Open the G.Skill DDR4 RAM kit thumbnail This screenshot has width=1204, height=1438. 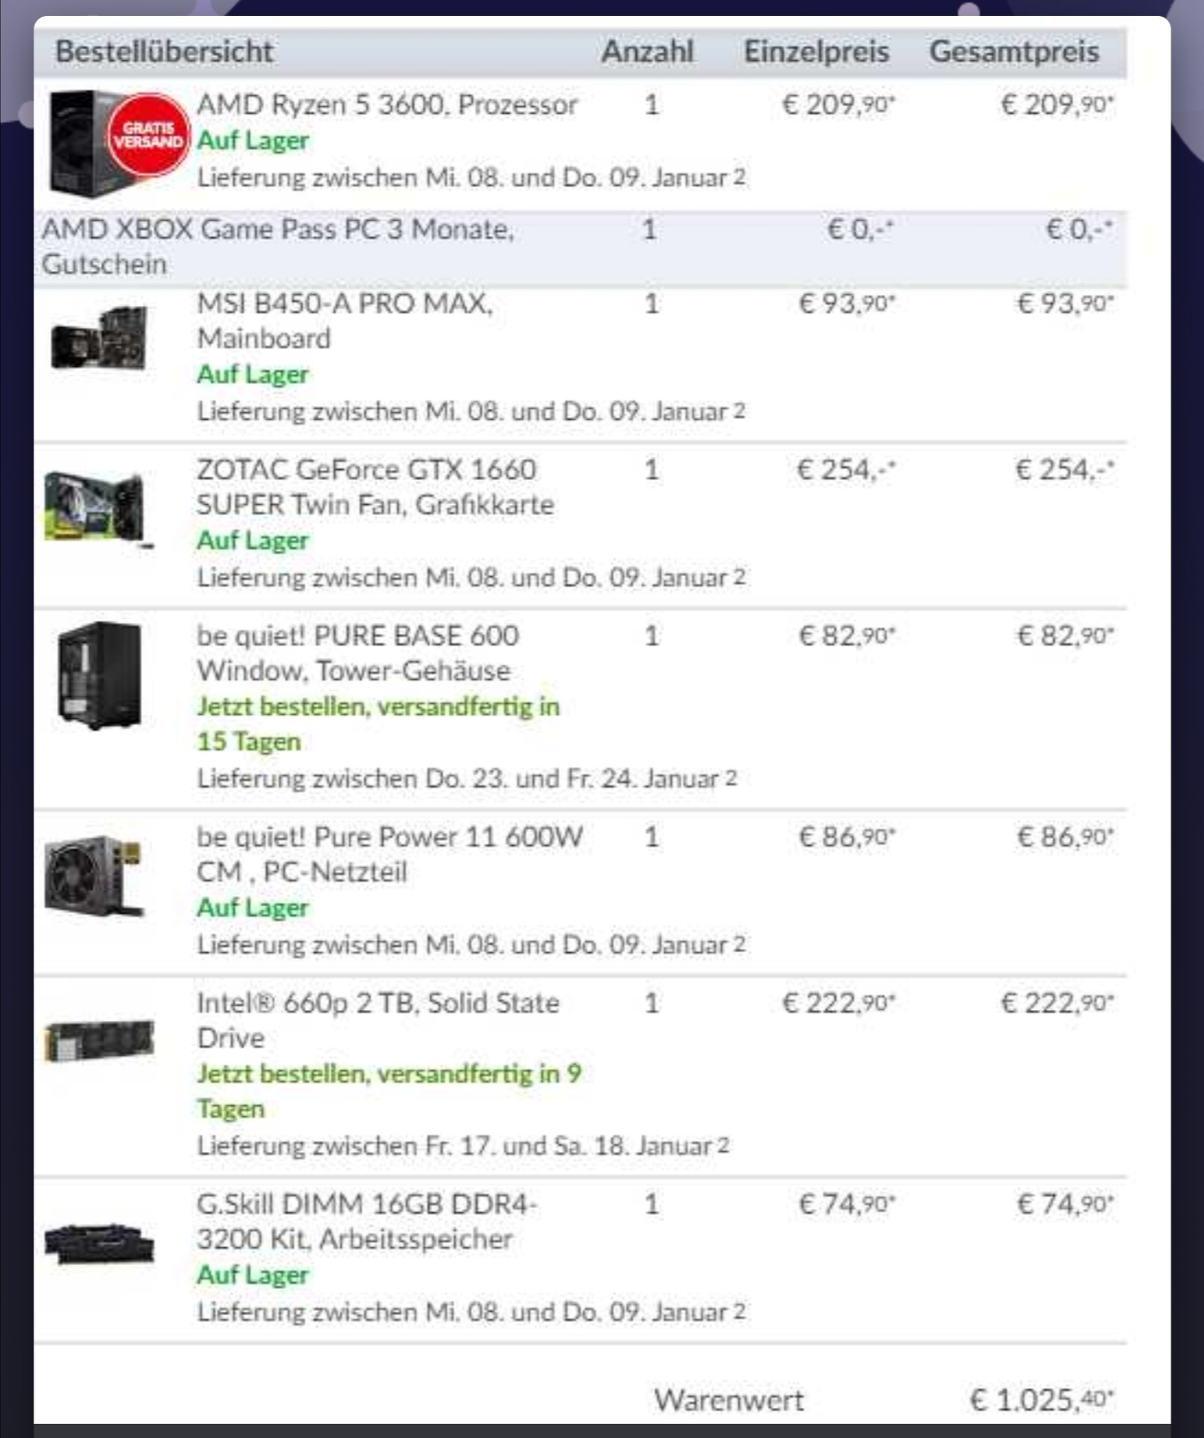tap(99, 1242)
